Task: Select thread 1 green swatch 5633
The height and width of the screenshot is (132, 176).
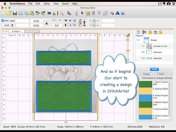Action: [146, 84]
